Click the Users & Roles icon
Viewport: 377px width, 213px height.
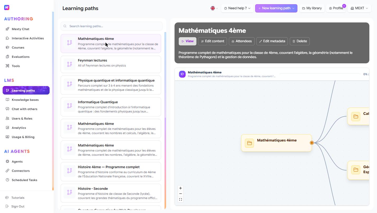7,119
